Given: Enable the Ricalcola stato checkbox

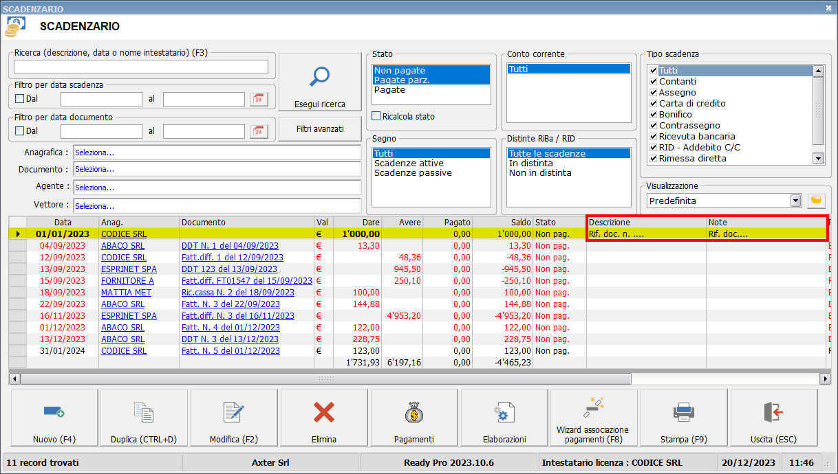Looking at the screenshot, I should coord(376,116).
